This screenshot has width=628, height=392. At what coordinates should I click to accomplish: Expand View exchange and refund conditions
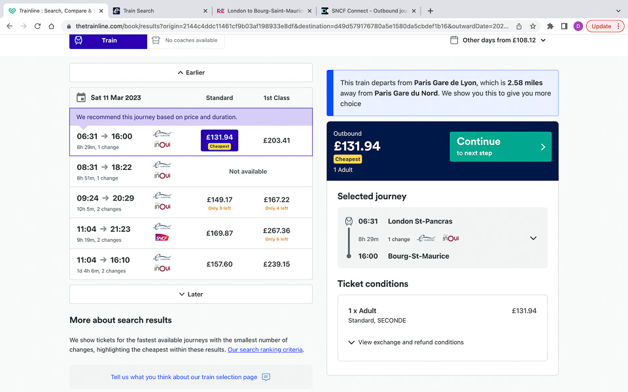(406, 342)
